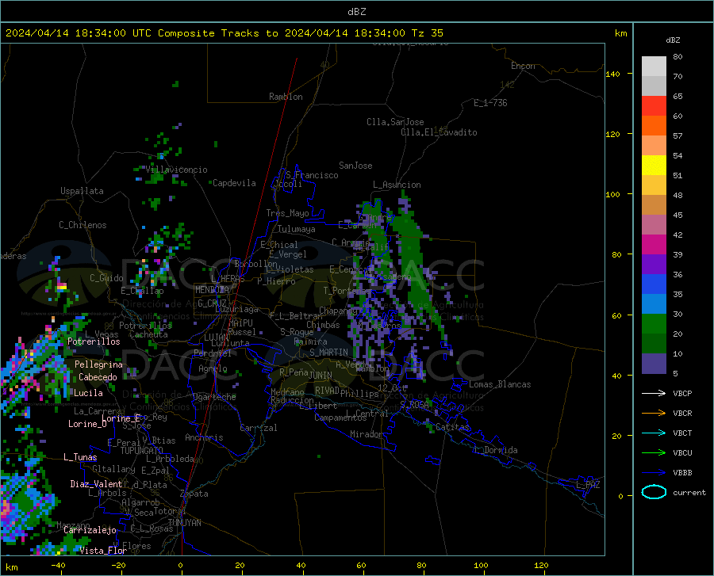Click the TUPUNGATO map label

[x=142, y=451]
